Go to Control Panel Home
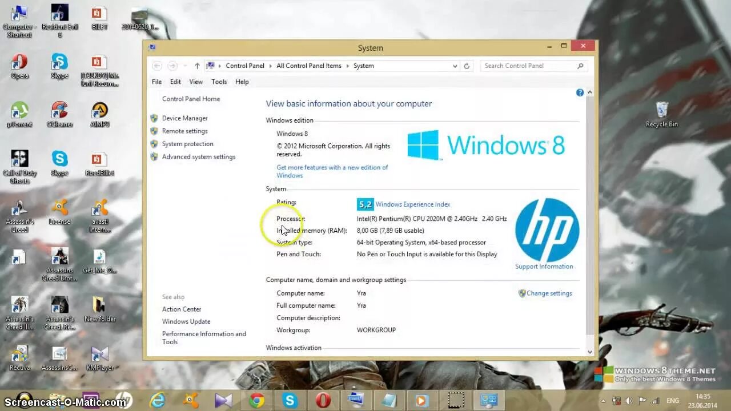The height and width of the screenshot is (411, 731). 191,99
